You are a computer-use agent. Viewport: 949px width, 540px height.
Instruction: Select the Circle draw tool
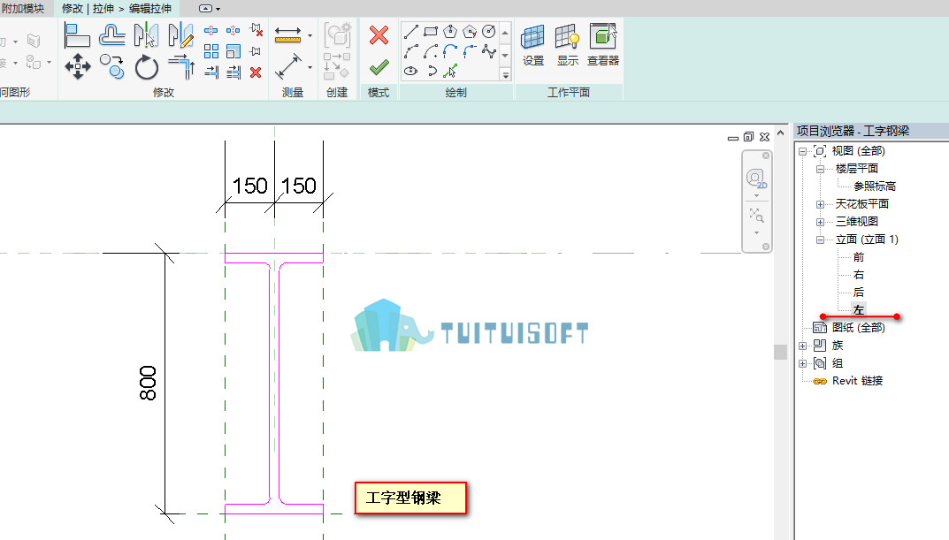[x=489, y=32]
